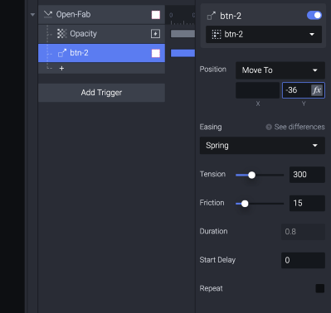Click the Open-Fab trigger icon
Viewport: 331px width, 313px height.
(48, 14)
